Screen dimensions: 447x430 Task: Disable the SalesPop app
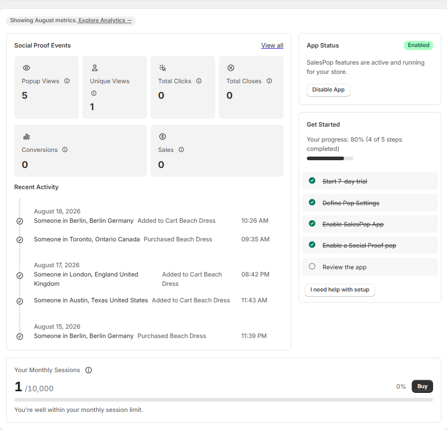329,90
